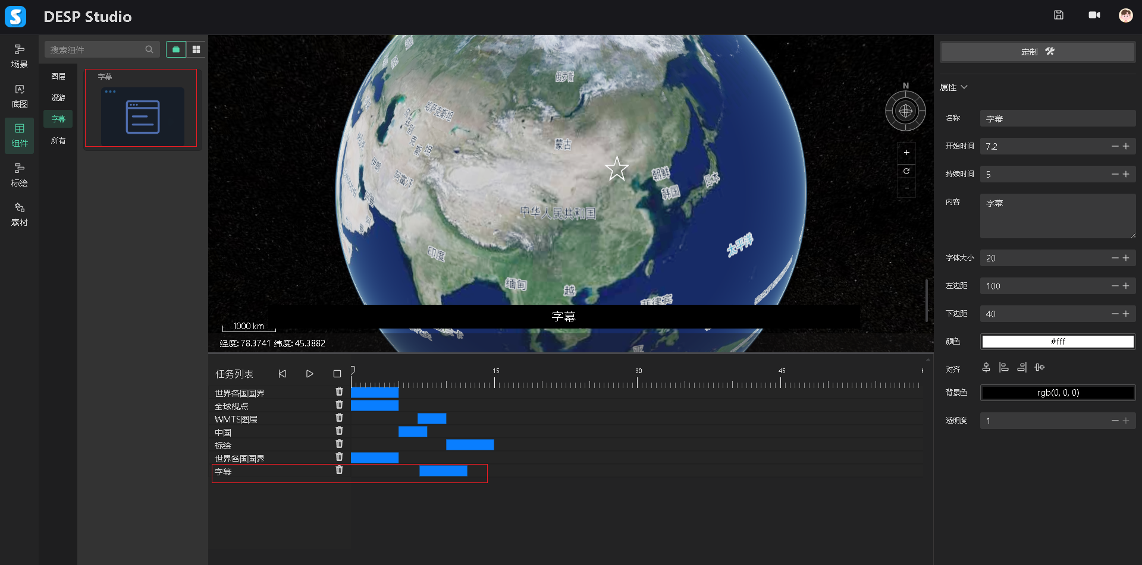Delete the 字幕 task with trash icon
The width and height of the screenshot is (1142, 565).
pos(339,470)
